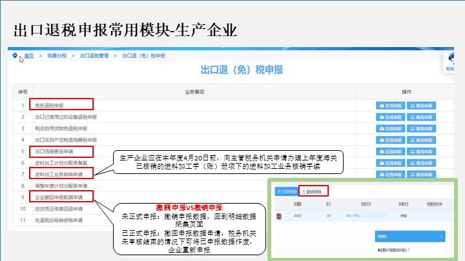Click 撤销申报数据 button in inset panel

click(x=313, y=192)
